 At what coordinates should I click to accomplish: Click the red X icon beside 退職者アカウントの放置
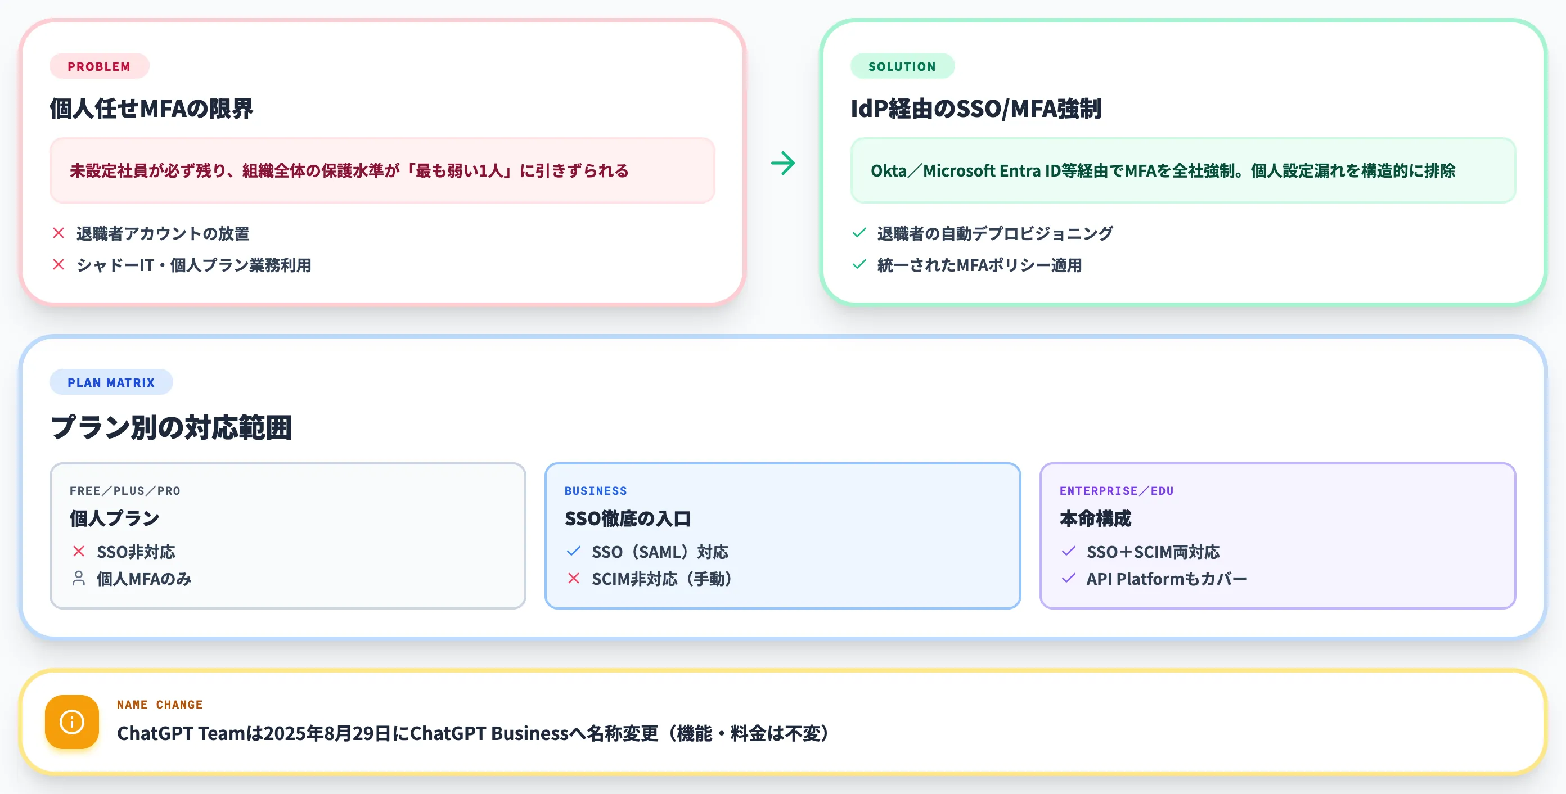58,233
